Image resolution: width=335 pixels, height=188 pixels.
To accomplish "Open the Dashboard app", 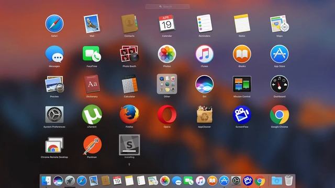I will click(x=280, y=84).
